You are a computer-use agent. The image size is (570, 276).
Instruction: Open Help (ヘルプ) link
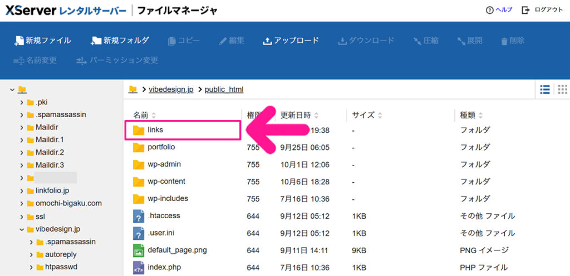[499, 10]
